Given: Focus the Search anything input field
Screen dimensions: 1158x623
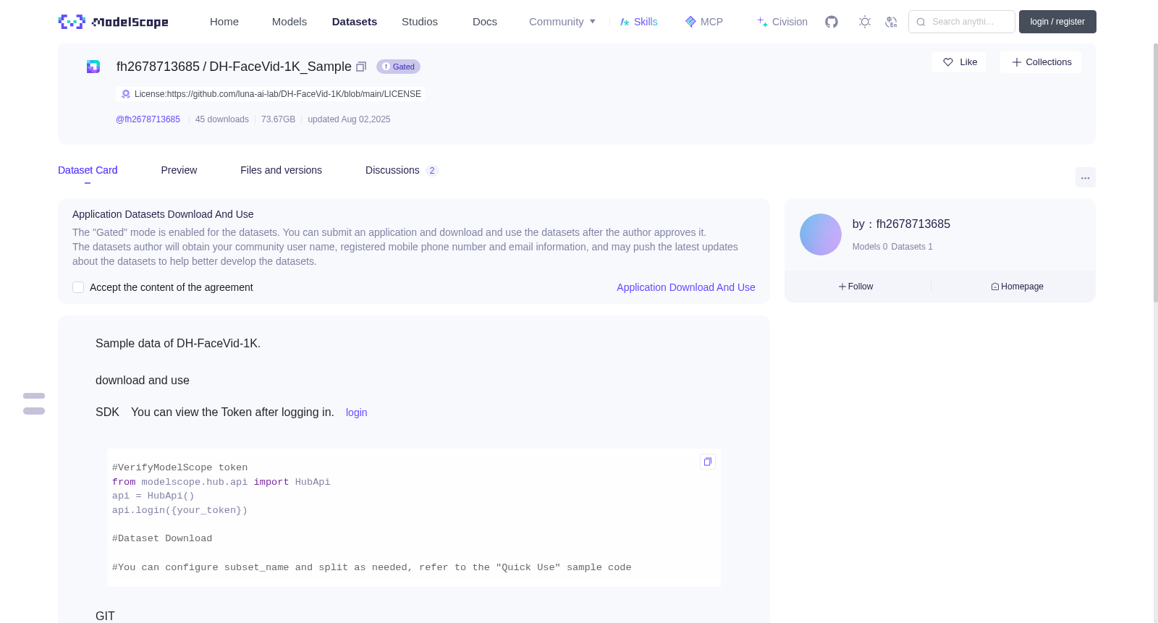Looking at the screenshot, I should (x=962, y=22).
